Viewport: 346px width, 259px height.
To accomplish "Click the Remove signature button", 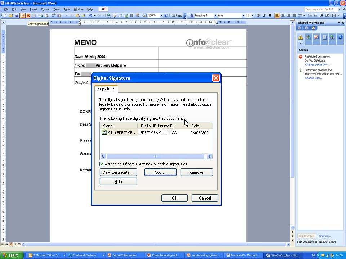I will pyautogui.click(x=197, y=172).
